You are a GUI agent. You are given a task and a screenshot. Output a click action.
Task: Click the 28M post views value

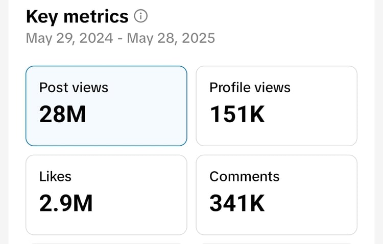pyautogui.click(x=63, y=115)
